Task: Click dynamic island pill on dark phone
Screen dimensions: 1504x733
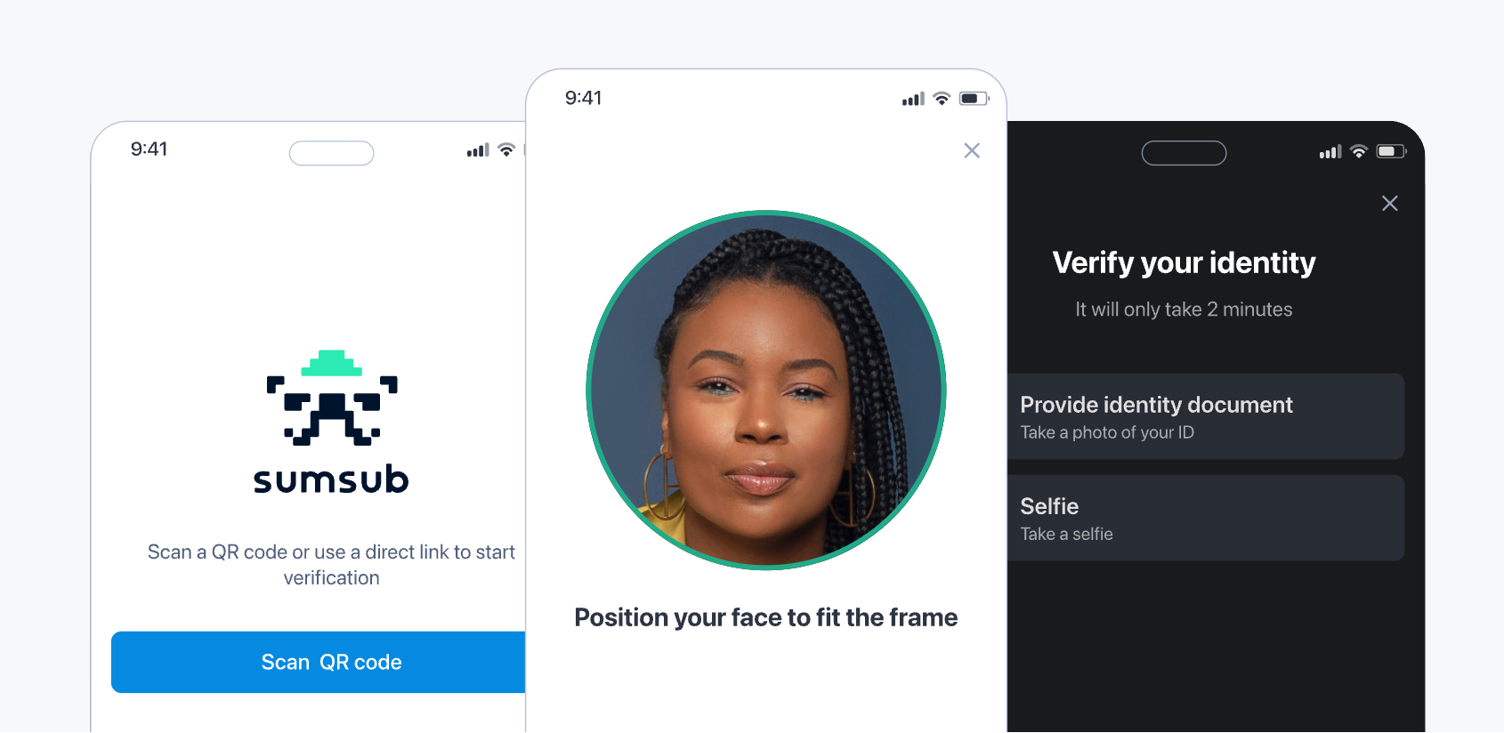Action: 1184,153
